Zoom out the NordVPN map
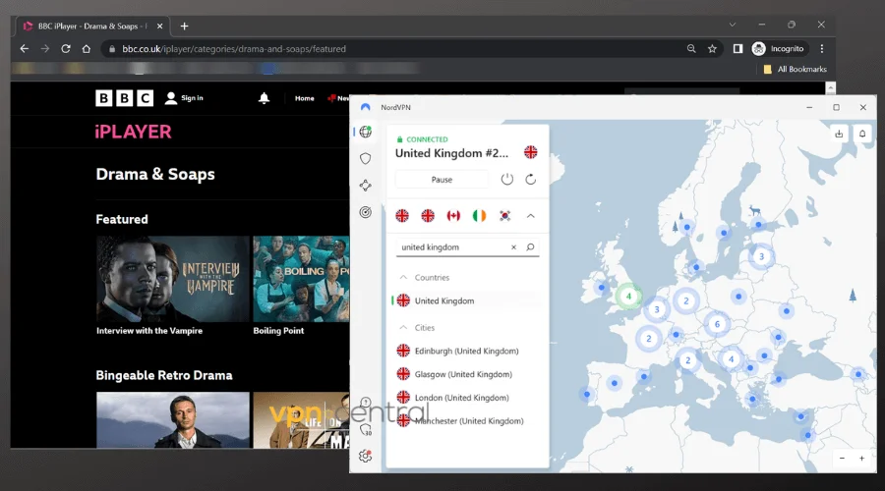Viewport: 885px width, 491px height. coord(842,459)
